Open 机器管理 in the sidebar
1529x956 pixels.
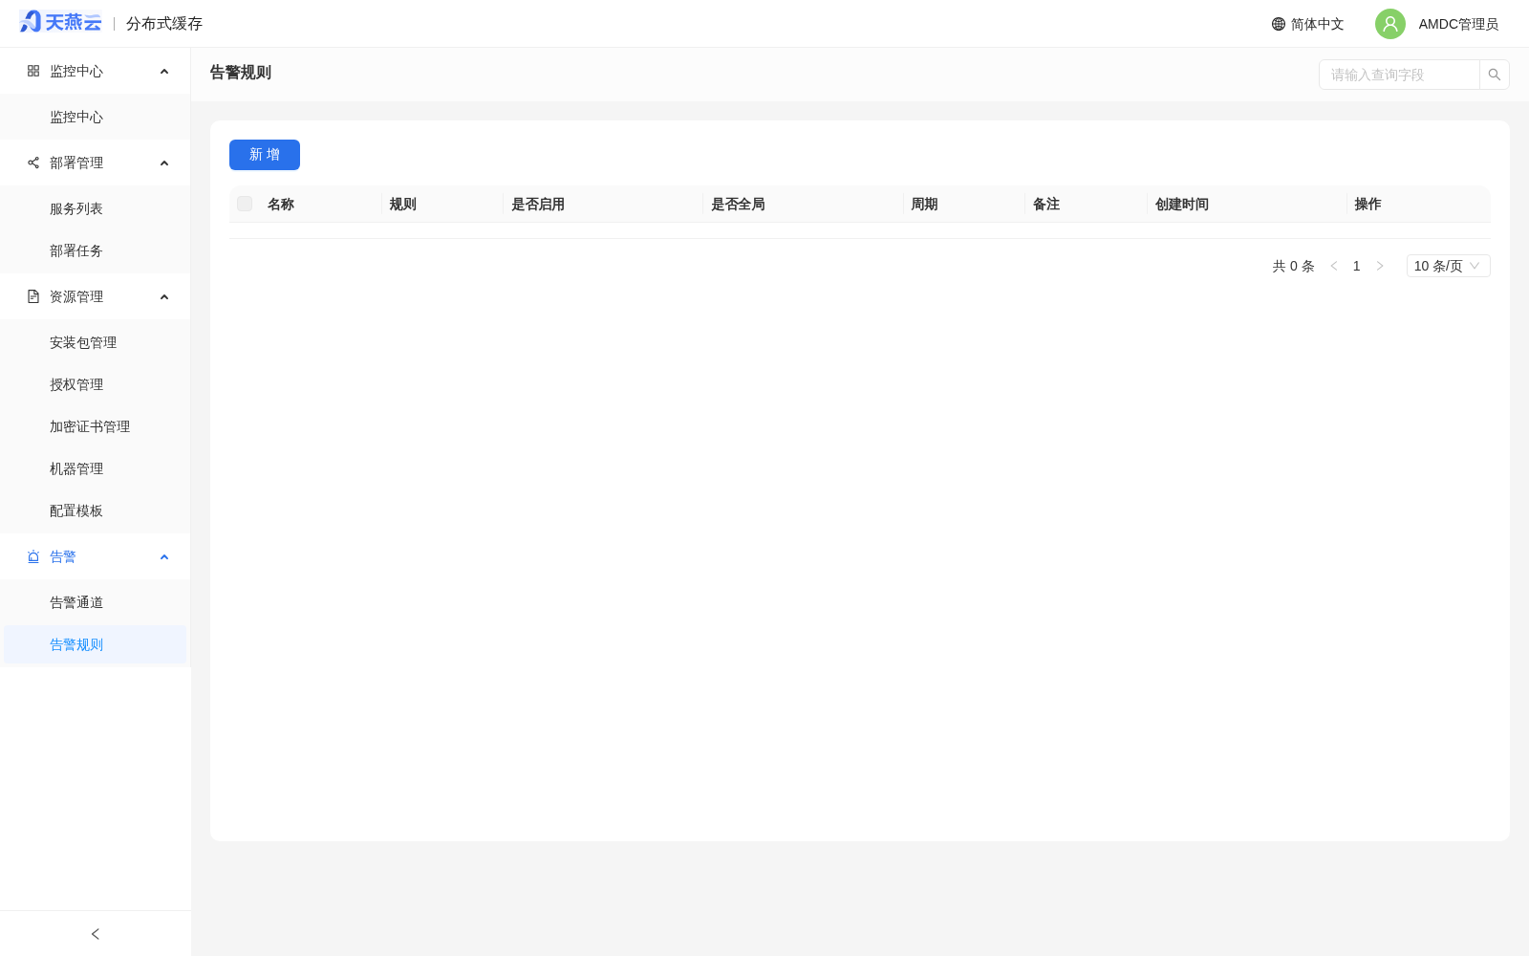[96, 468]
